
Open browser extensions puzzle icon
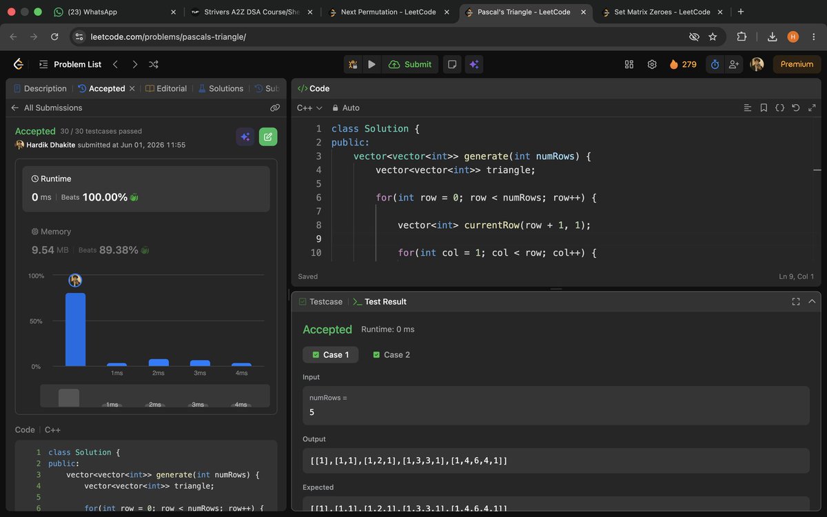point(742,37)
